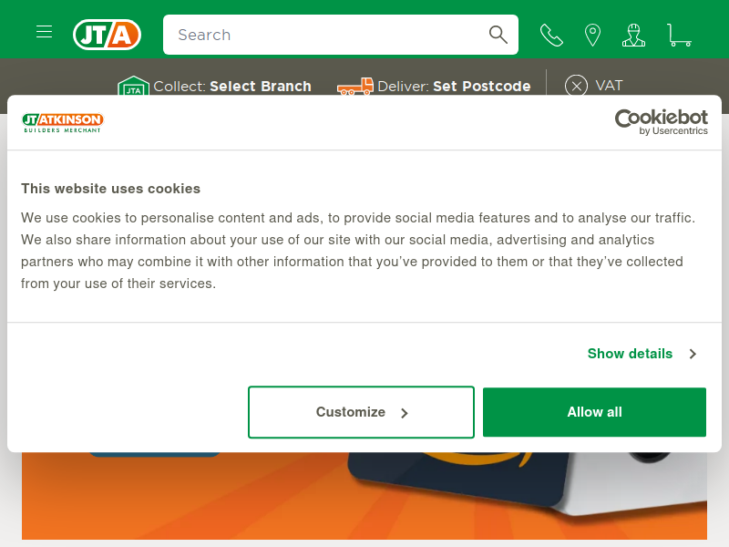Screen dimensions: 729x547
Task: Click the JTA logo in header
Action: click(107, 35)
